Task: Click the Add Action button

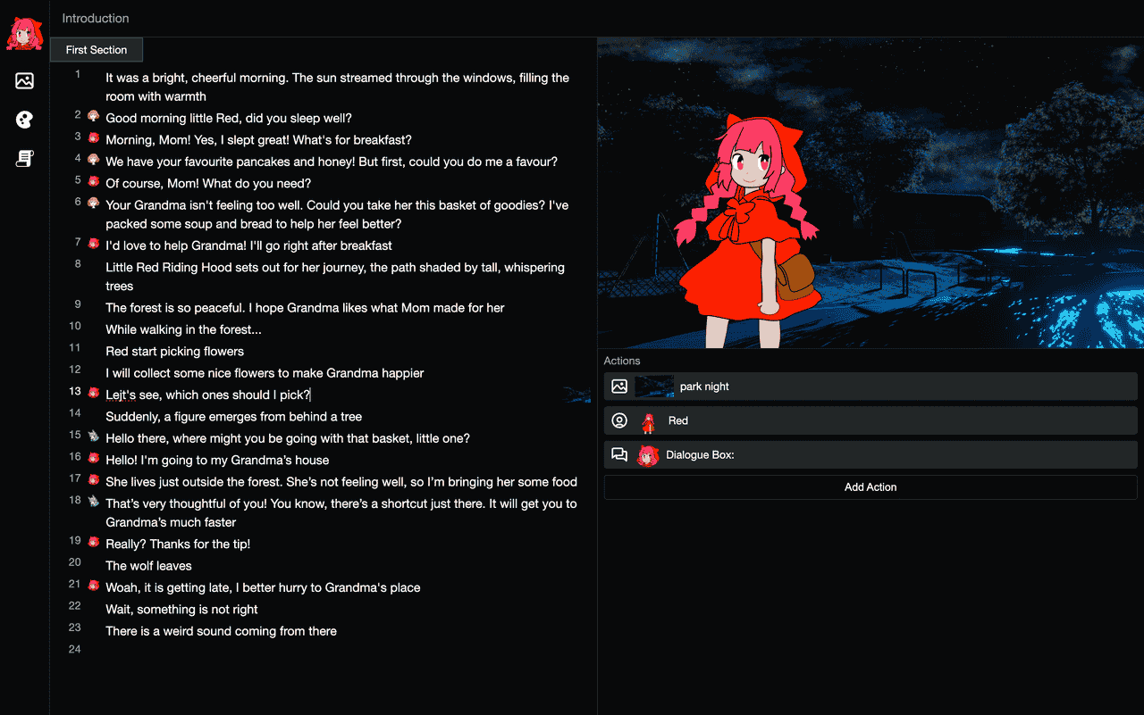Action: tap(871, 487)
